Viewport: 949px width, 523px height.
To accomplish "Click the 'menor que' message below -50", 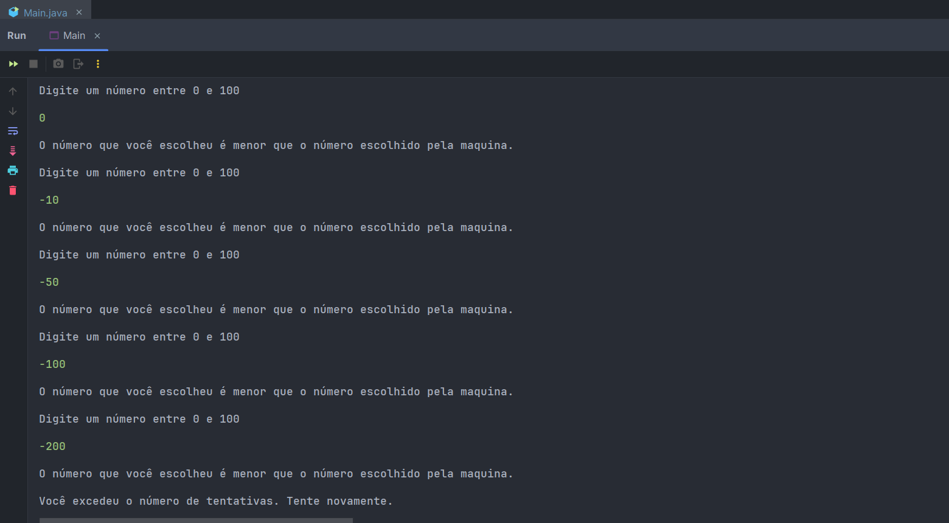I will 276,310.
